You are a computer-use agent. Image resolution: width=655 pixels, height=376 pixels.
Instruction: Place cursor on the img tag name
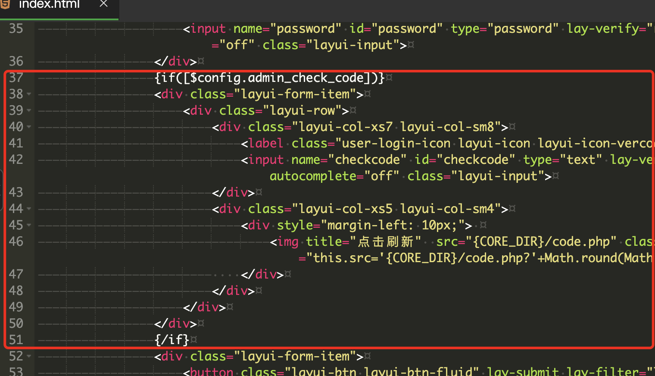288,241
